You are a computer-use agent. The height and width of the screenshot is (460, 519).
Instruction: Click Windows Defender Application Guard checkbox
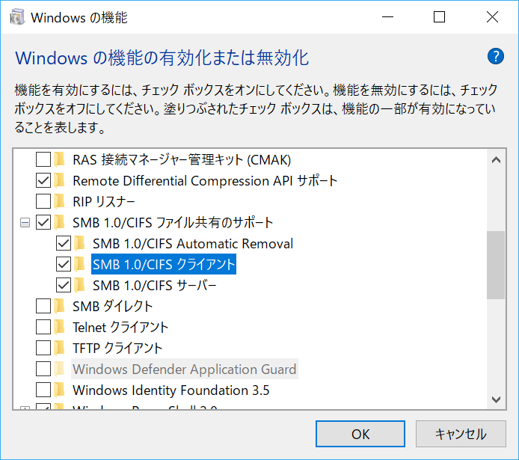43,369
